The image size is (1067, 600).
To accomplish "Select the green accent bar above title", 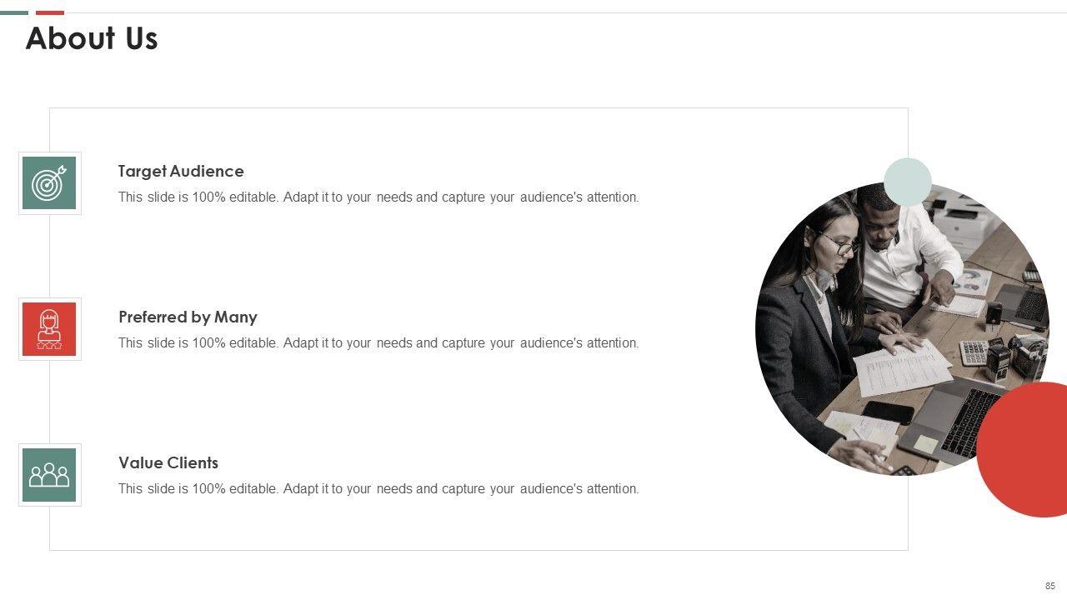I will pos(14,12).
